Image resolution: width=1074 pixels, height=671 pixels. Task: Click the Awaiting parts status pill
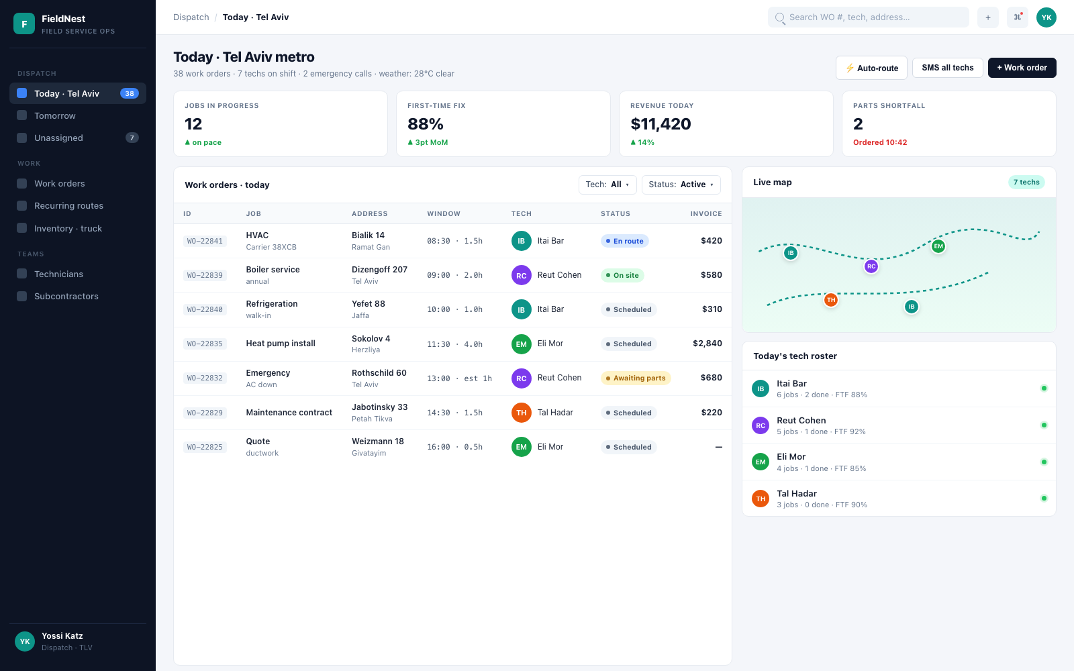click(x=636, y=378)
